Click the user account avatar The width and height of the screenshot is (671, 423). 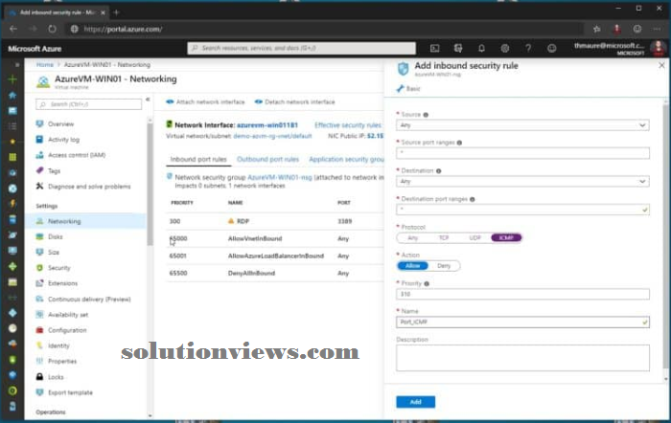pyautogui.click(x=658, y=48)
